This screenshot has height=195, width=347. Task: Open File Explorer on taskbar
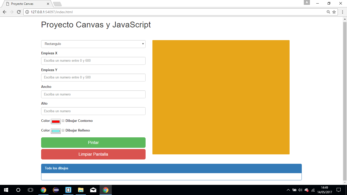pos(81,190)
